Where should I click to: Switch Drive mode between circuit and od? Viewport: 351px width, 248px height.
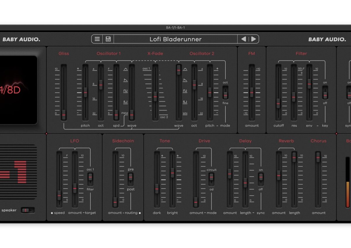tap(211, 177)
